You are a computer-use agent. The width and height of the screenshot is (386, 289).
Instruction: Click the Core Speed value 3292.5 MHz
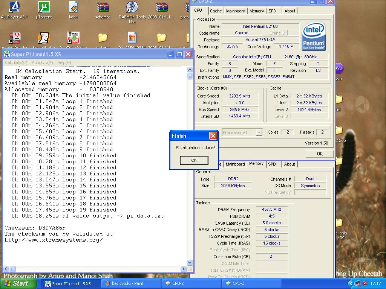240,96
